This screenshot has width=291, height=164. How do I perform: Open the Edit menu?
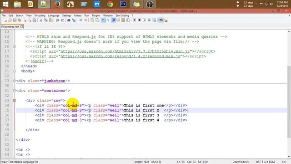point(10,15)
